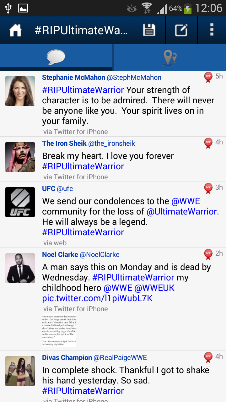Open Noel Clarke's profile photo

click(20, 268)
